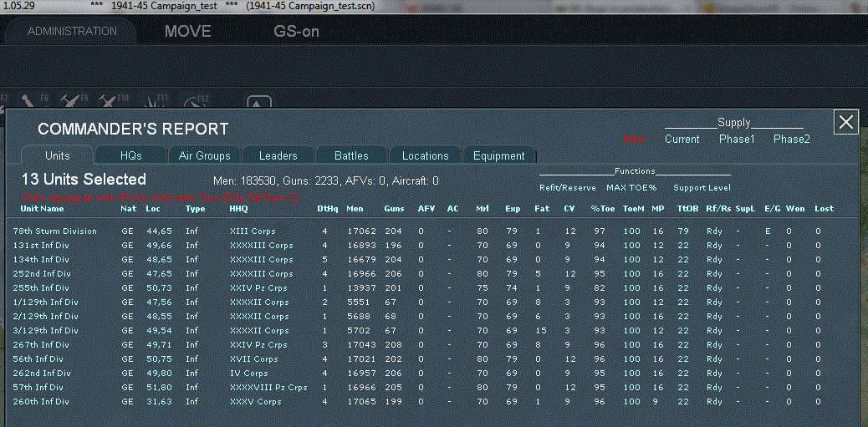868x427 pixels.
Task: Select the Current supply view
Action: pos(682,140)
